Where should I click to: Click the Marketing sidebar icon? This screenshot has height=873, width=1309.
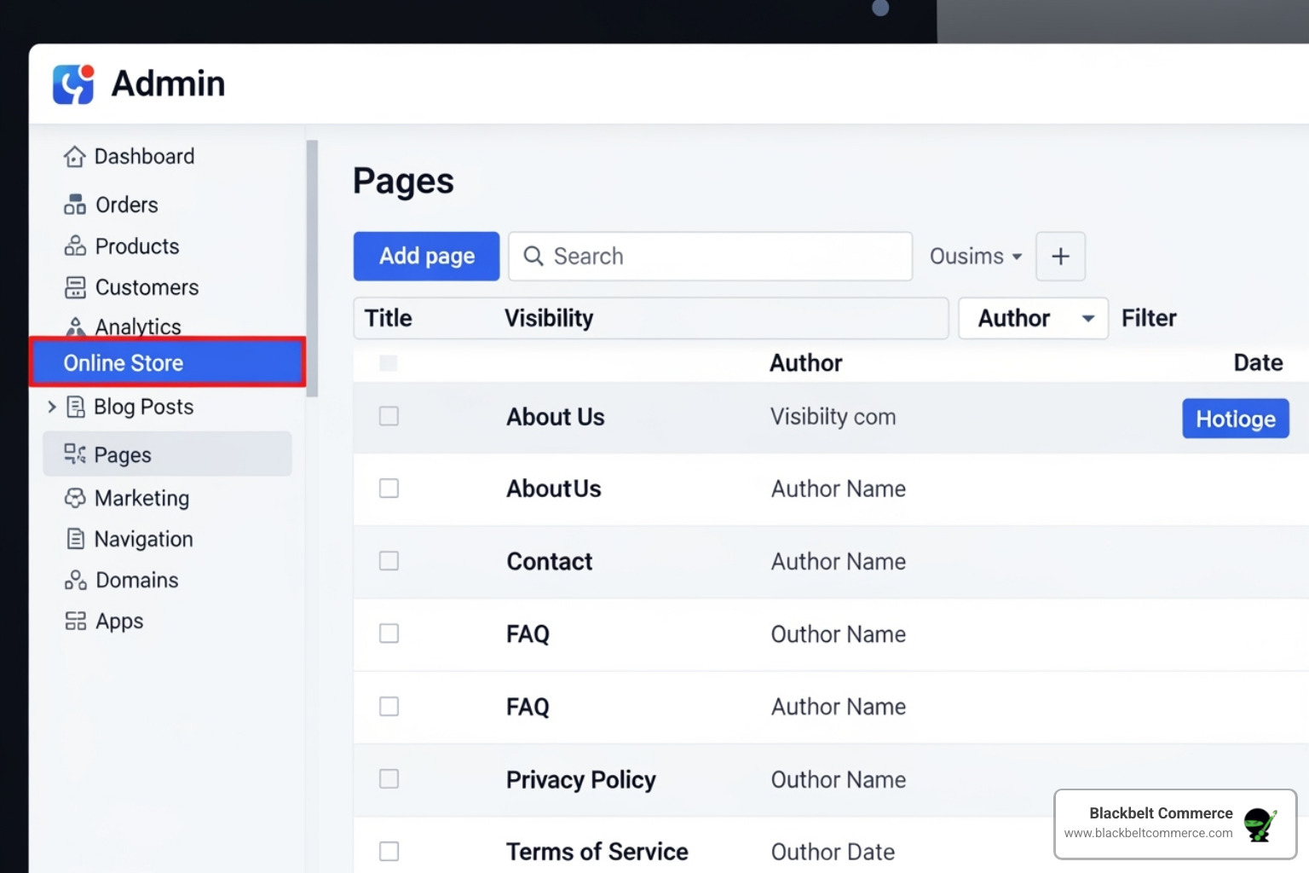[x=75, y=498]
